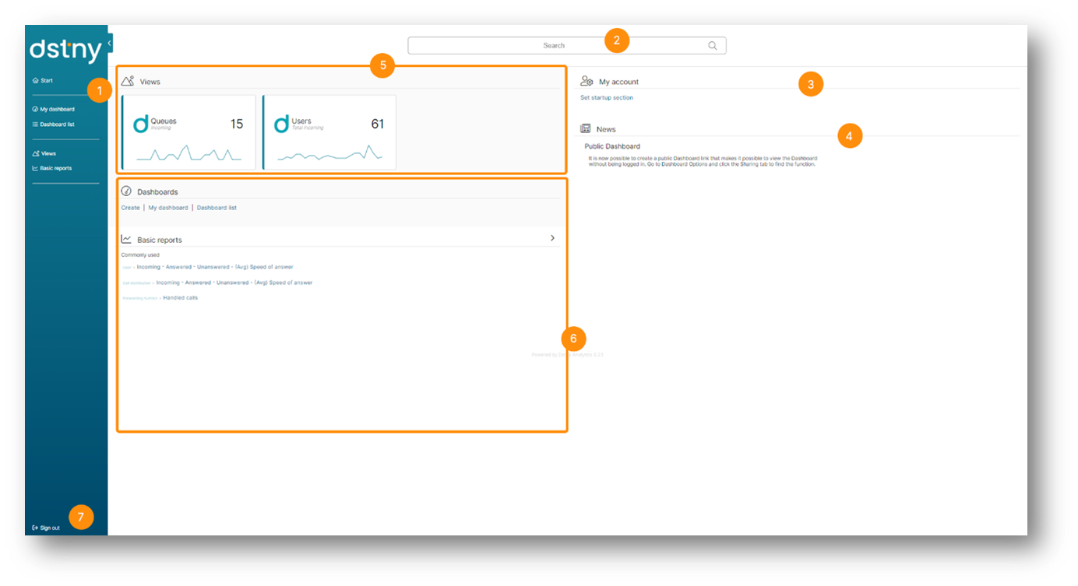1078x586 pixels.
Task: Click the Commonly used label
Action: point(140,255)
